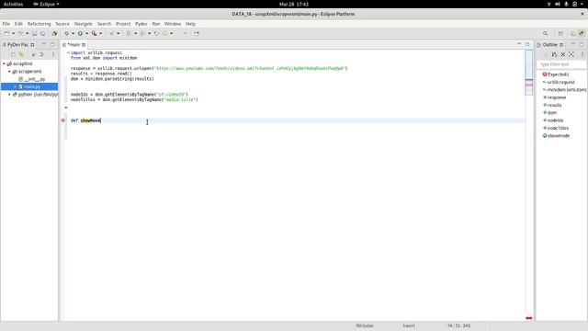Image resolution: width=588 pixels, height=331 pixels.
Task: Click the clock in the top bar
Action: click(294, 4)
